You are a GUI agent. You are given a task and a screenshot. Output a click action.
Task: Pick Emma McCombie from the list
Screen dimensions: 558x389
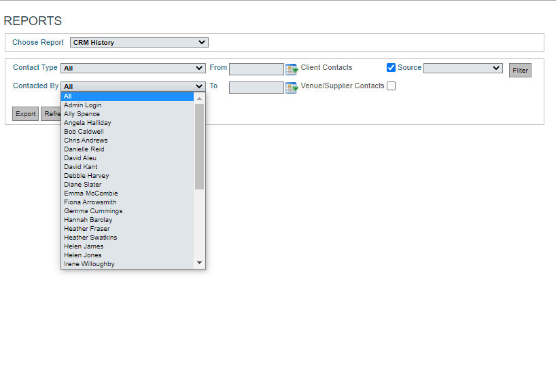point(127,193)
